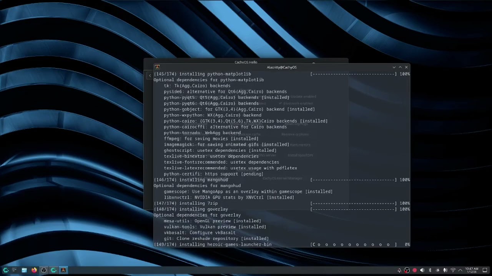Expand hidden system tray icons arrow
This screenshot has width=492, height=276.
click(460, 270)
